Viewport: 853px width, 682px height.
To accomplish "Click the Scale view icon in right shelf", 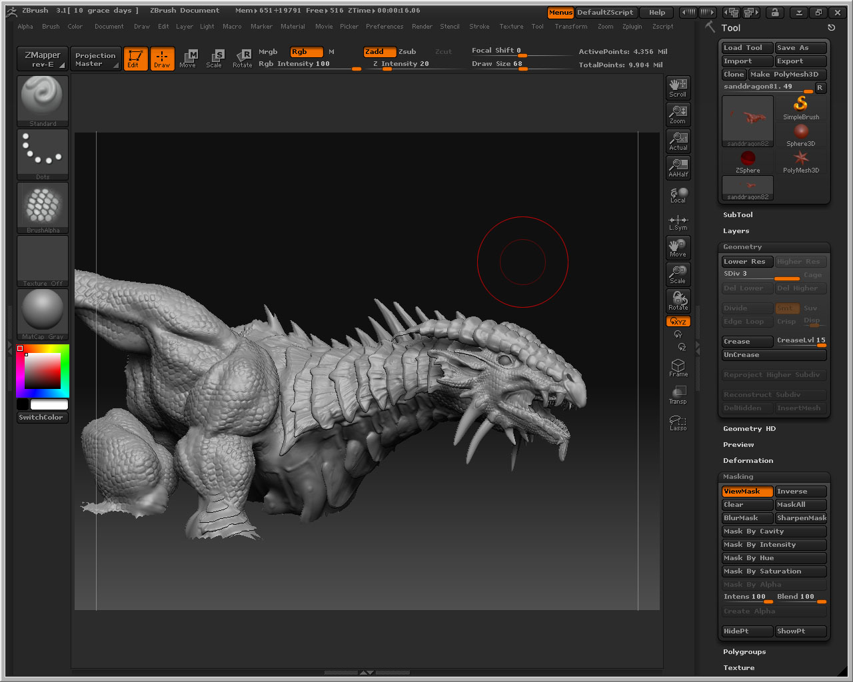I will [678, 274].
